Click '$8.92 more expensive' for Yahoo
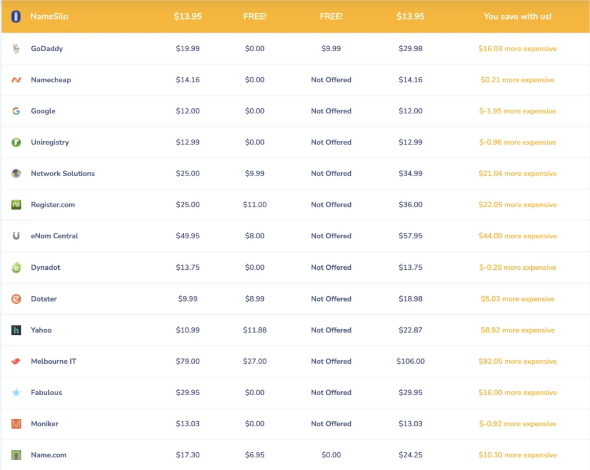This screenshot has width=590, height=470. 518,330
